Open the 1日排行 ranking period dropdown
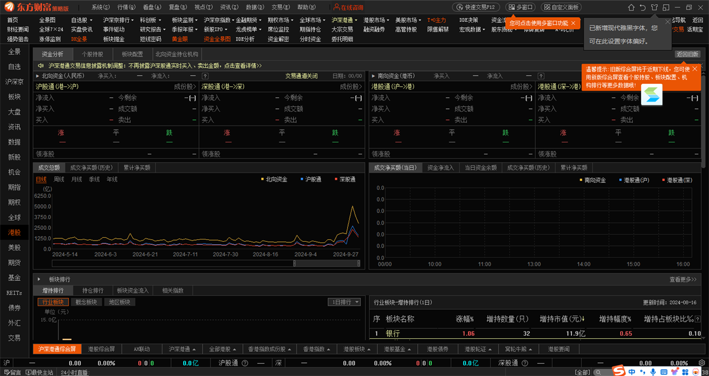The image size is (709, 376). [344, 302]
